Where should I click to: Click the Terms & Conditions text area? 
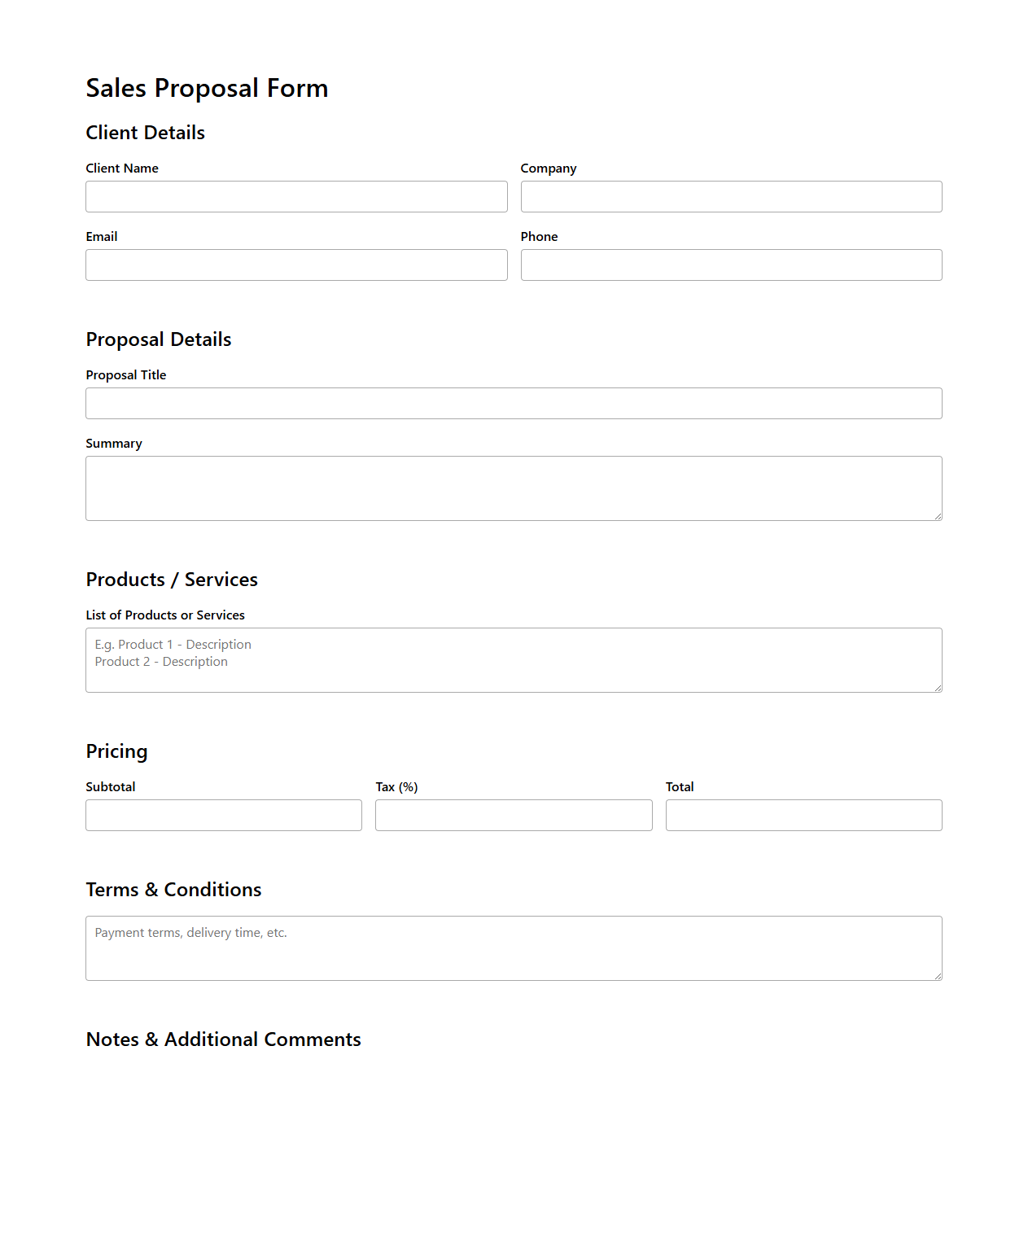coord(513,947)
